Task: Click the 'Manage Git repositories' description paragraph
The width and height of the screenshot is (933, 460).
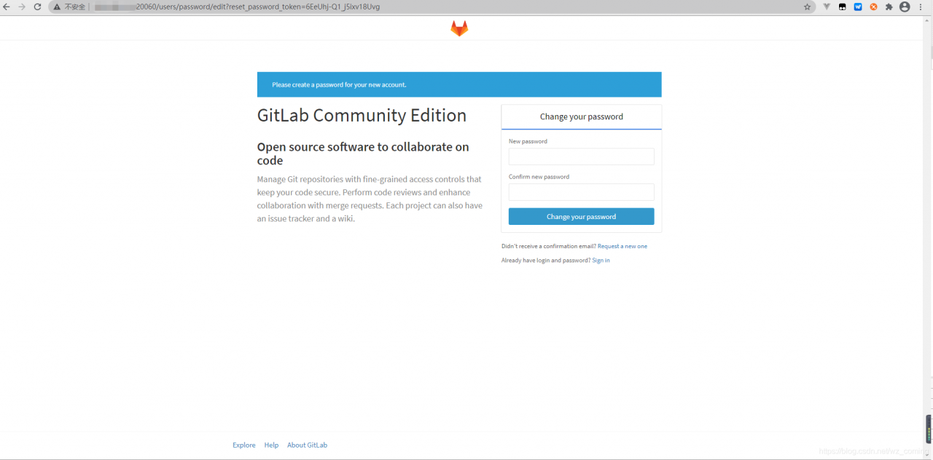Action: tap(370, 199)
